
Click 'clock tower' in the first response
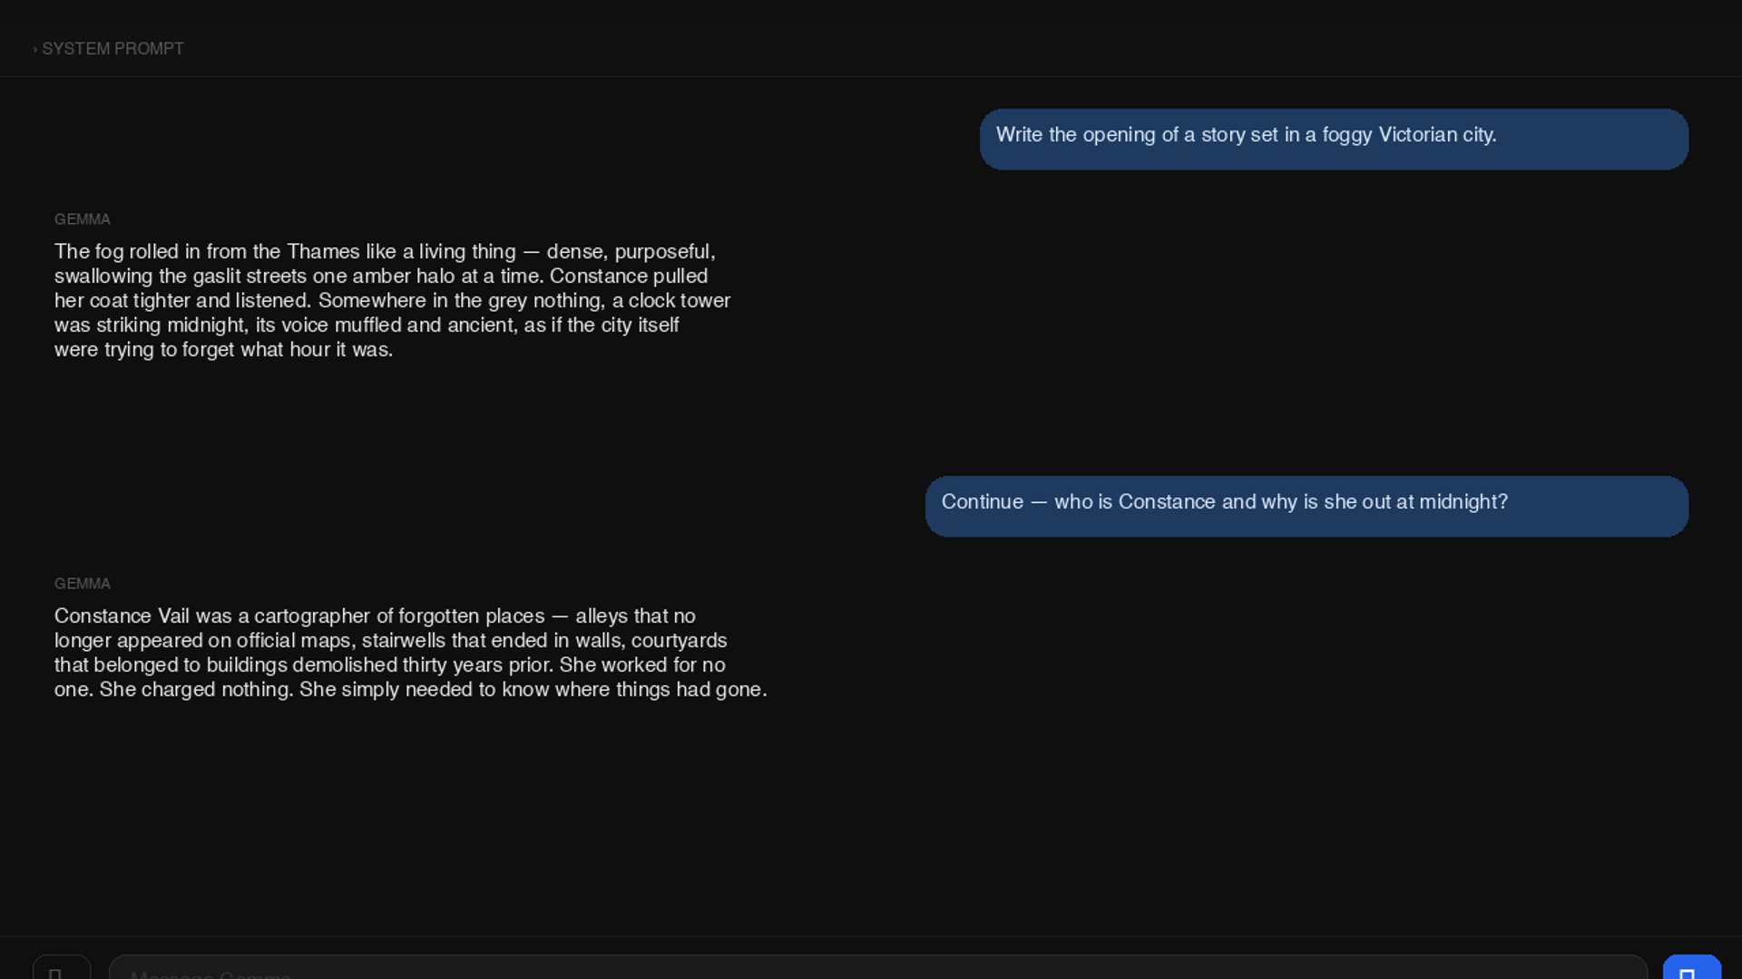click(x=679, y=301)
